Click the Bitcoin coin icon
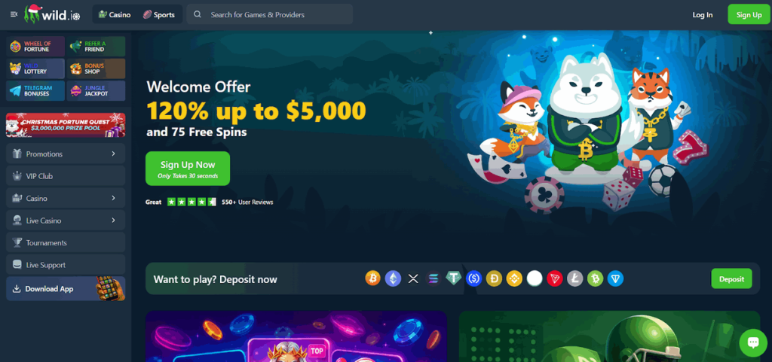Screen dimensions: 772x362 (372, 278)
